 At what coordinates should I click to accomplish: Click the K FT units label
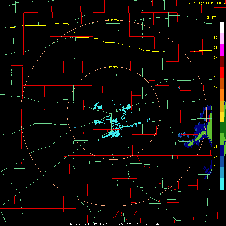[x=212, y=17]
